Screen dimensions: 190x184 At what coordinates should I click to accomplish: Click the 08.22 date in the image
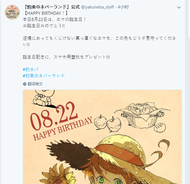point(54,115)
